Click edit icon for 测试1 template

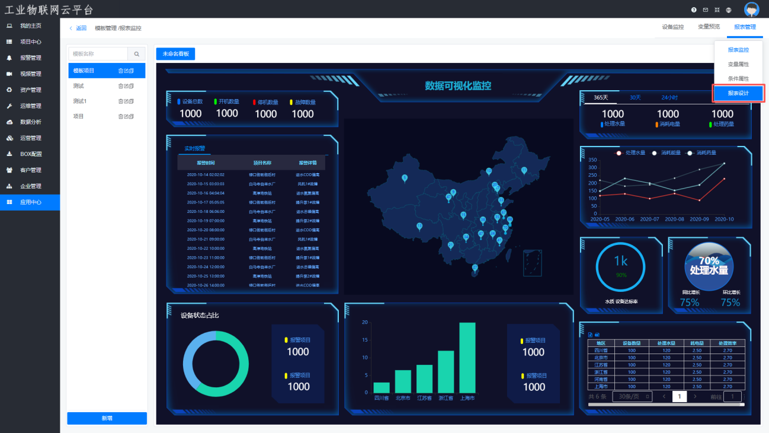click(x=126, y=101)
